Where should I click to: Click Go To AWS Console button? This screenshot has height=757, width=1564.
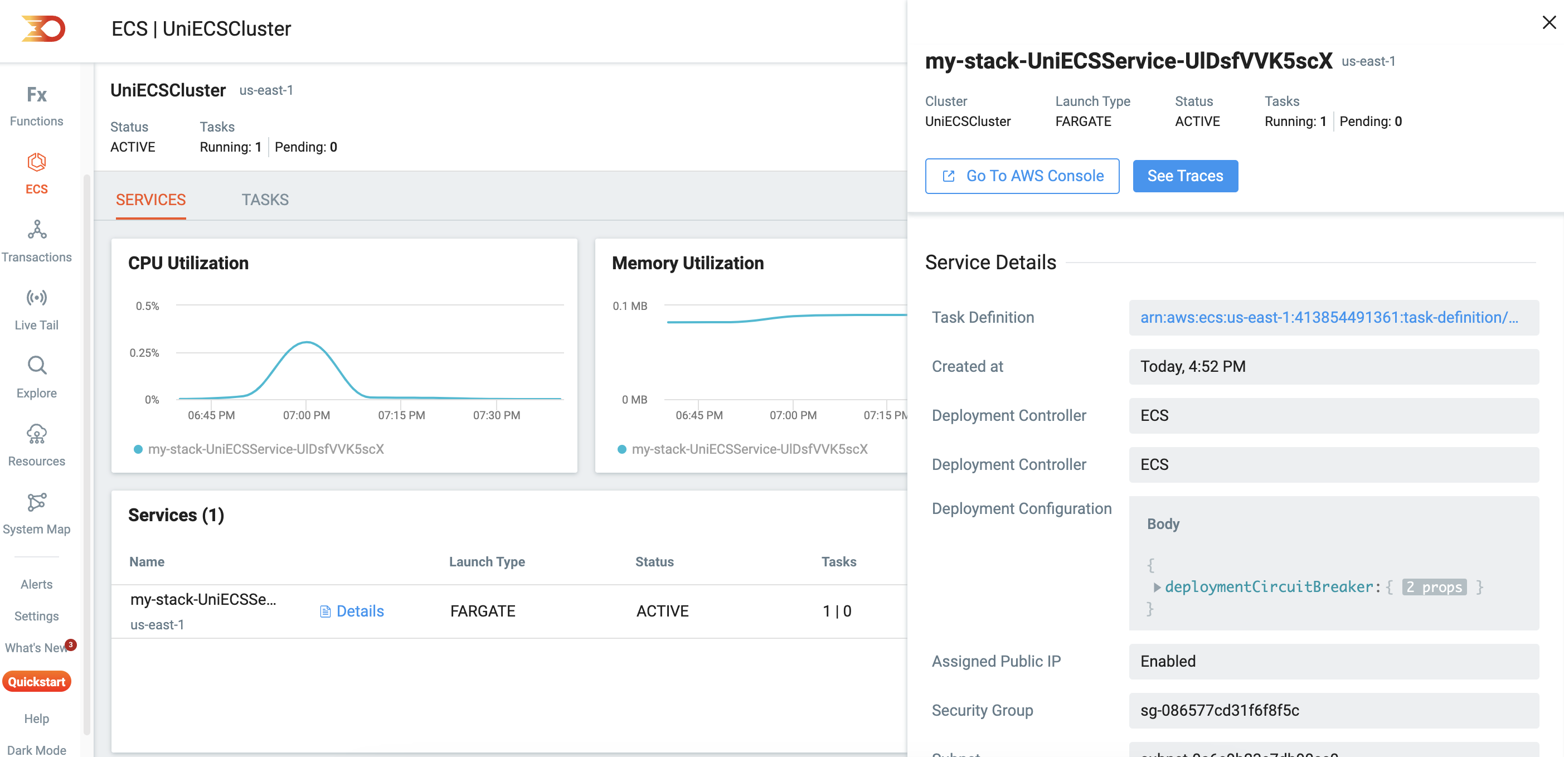point(1022,176)
